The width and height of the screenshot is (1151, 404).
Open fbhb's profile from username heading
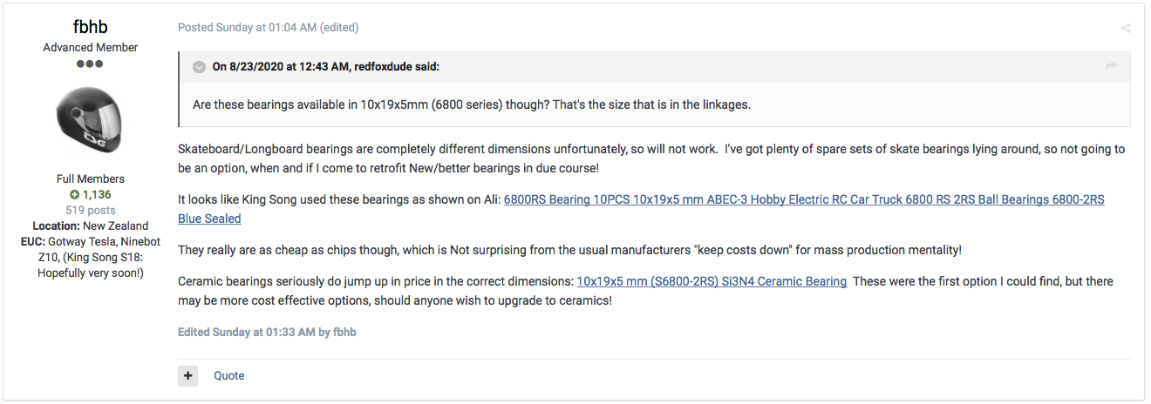(x=90, y=27)
